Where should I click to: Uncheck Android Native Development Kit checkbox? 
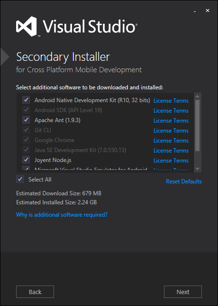point(26,100)
